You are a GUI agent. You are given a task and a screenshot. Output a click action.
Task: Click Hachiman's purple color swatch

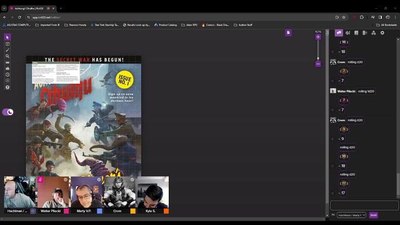[x=33, y=211]
